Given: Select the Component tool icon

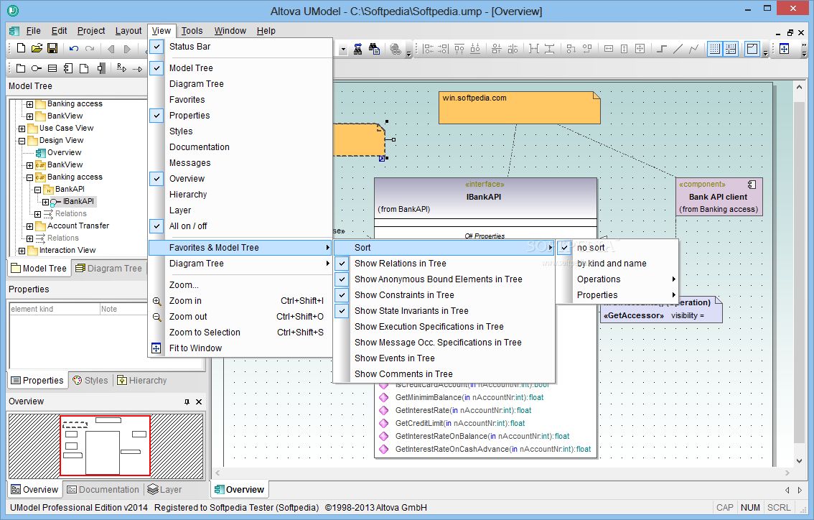Looking at the screenshot, I should pyautogui.click(x=68, y=68).
